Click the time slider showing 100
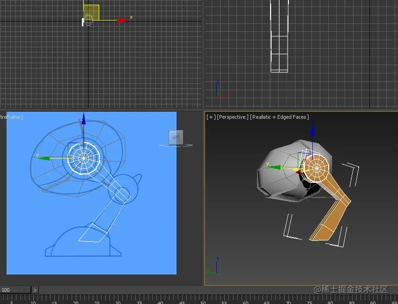398x304 pixels. (15, 290)
